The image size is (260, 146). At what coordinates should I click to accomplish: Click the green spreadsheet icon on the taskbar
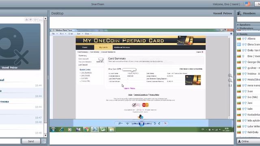(103, 129)
